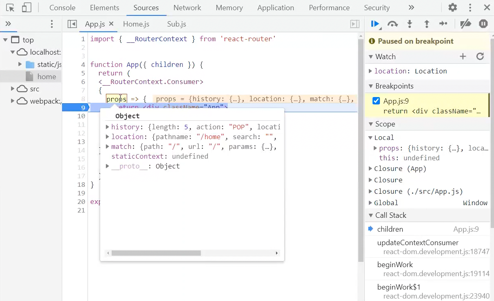Expand __proto__ in object popup

point(108,166)
